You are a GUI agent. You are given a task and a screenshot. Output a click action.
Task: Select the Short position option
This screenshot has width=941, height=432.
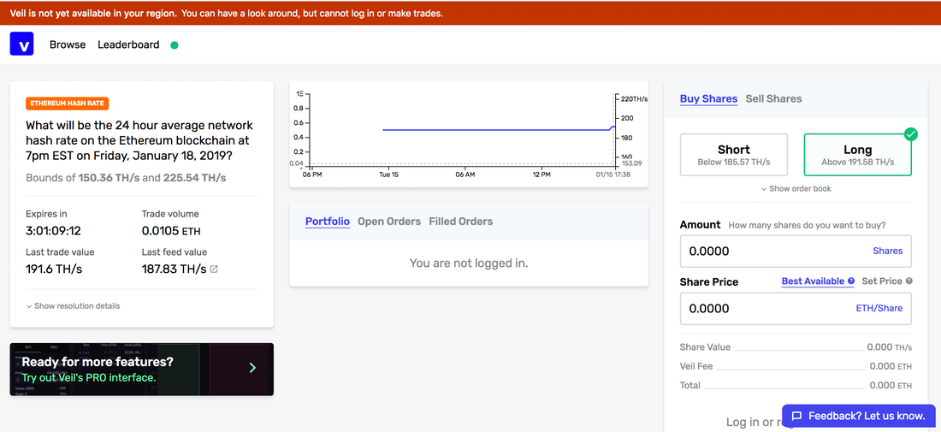[733, 155]
